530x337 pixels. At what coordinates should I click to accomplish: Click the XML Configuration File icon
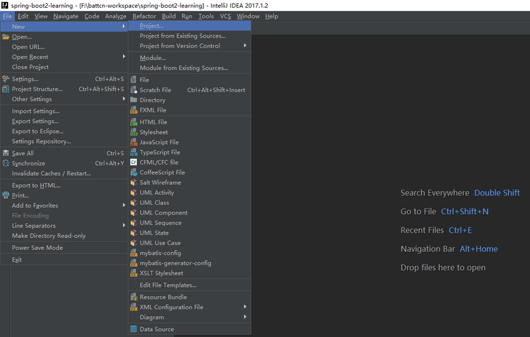[134, 307]
